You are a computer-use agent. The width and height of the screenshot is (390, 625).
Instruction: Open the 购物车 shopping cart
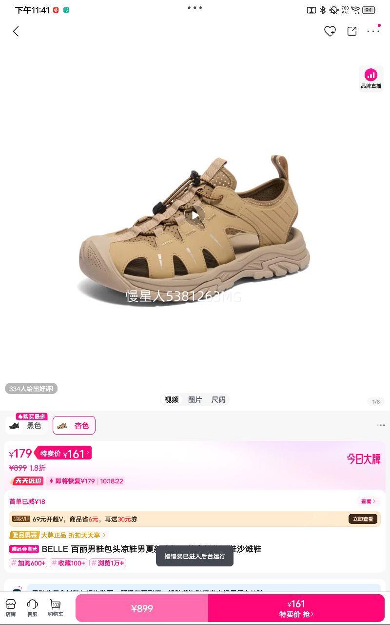(56, 608)
